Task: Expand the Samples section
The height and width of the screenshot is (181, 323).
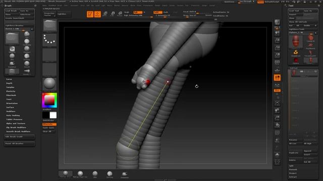Action: [x=10, y=87]
